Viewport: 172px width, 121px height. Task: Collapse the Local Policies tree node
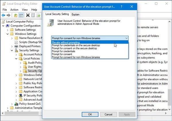[16, 58]
